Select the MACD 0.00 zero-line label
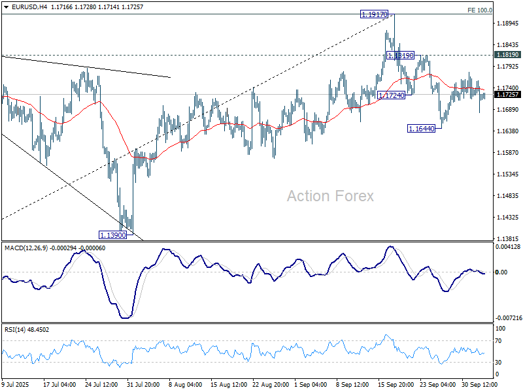 pos(502,272)
